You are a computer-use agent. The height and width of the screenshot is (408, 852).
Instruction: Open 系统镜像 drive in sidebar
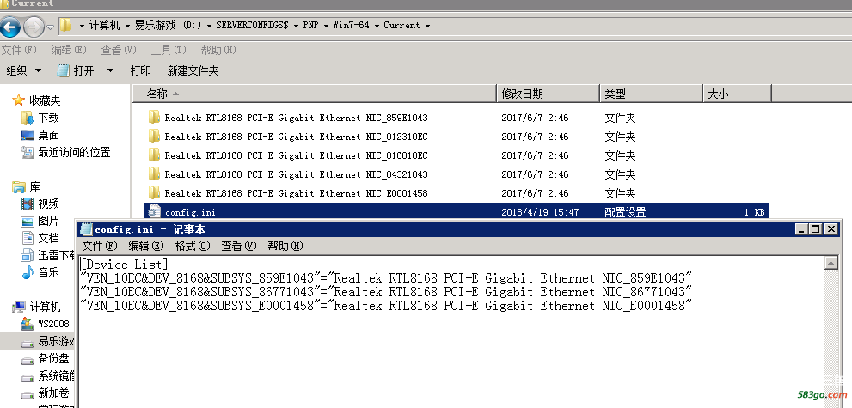click(56, 376)
